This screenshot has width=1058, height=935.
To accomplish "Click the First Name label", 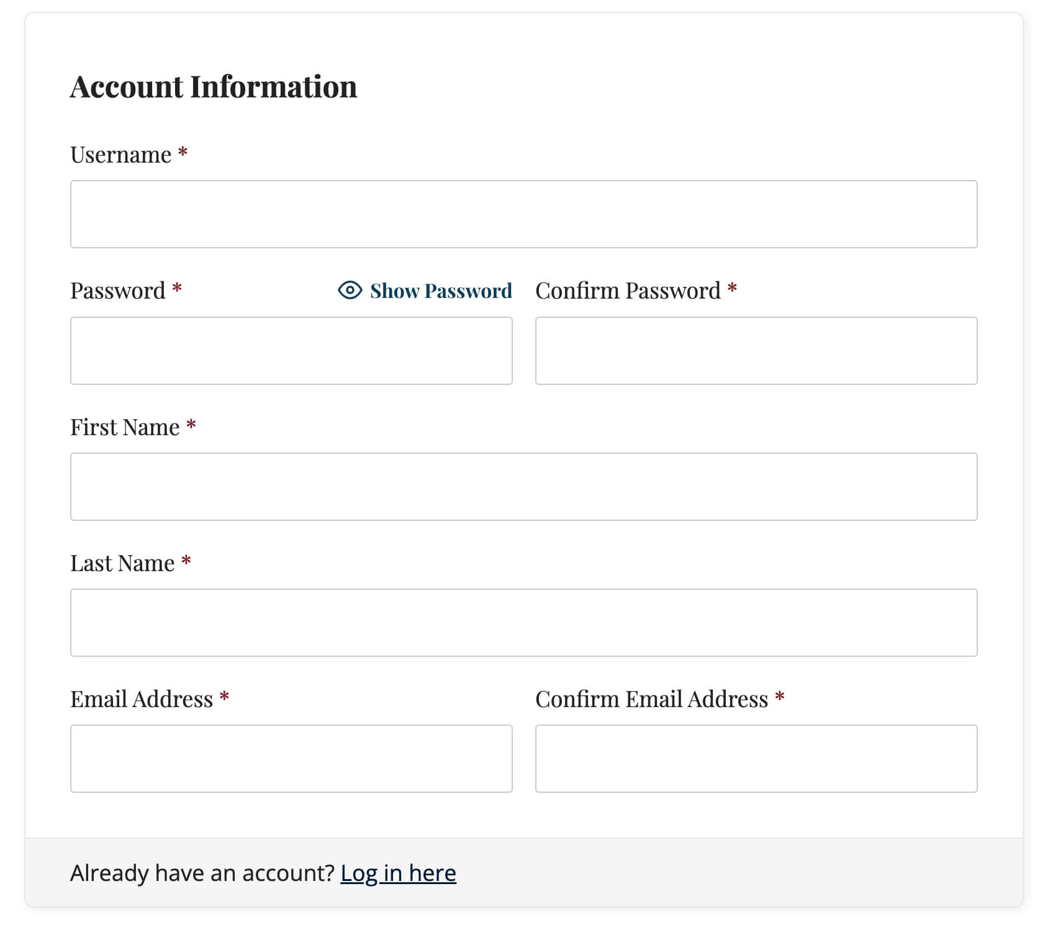I will (124, 427).
